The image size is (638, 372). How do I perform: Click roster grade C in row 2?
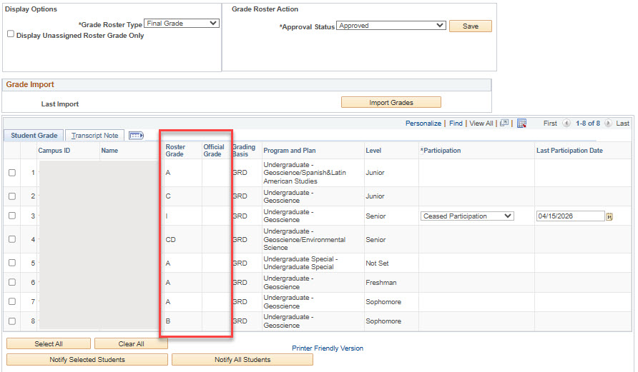click(x=168, y=196)
